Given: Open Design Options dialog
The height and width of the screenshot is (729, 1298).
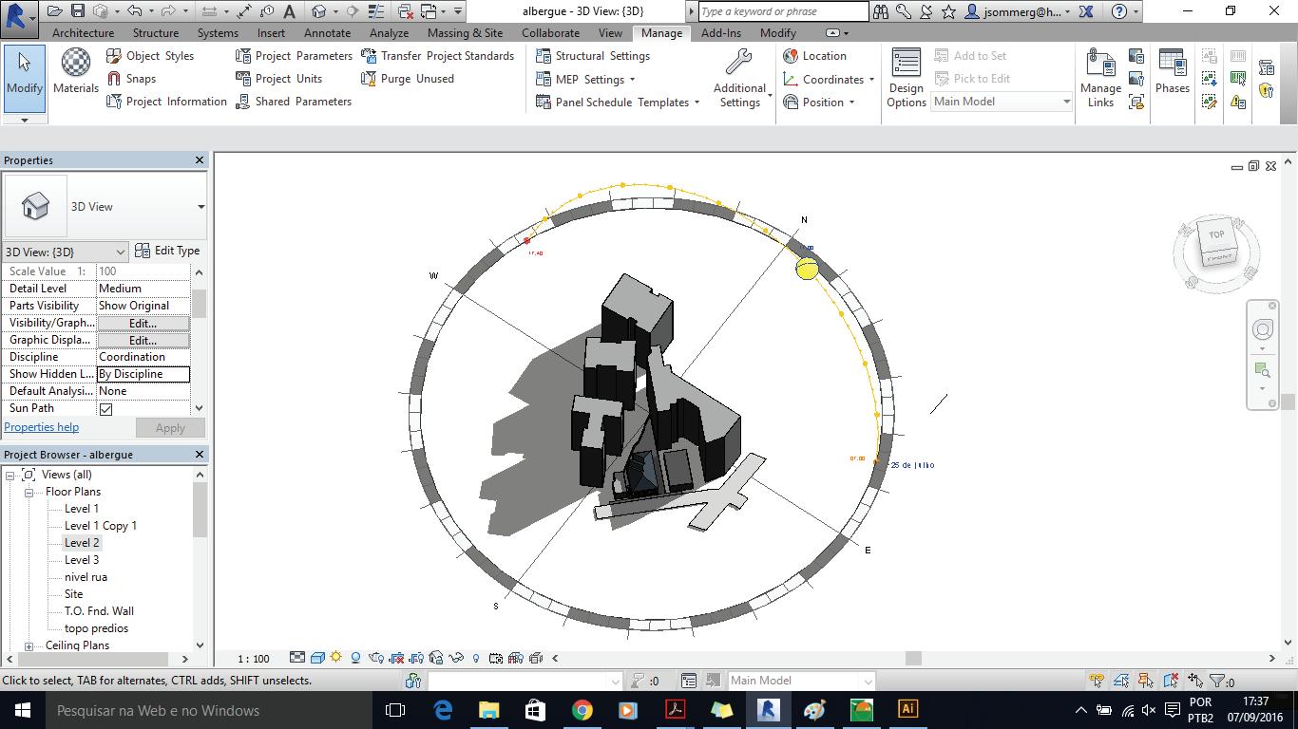Looking at the screenshot, I should coord(906,78).
